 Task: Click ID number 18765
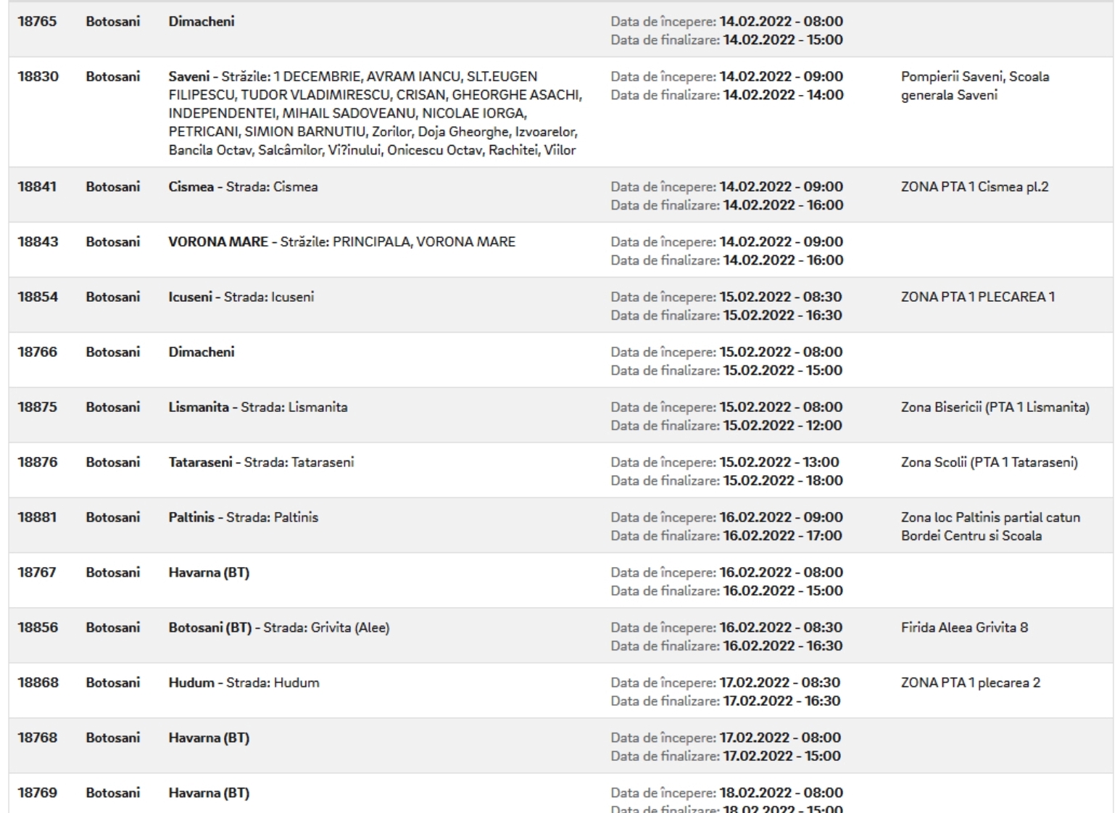(37, 22)
